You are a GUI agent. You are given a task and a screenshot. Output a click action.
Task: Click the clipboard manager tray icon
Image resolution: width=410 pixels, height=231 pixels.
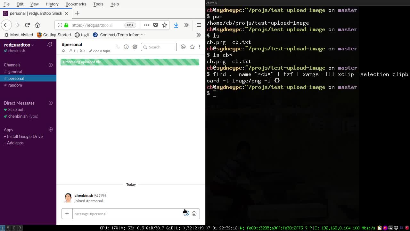tap(380, 228)
